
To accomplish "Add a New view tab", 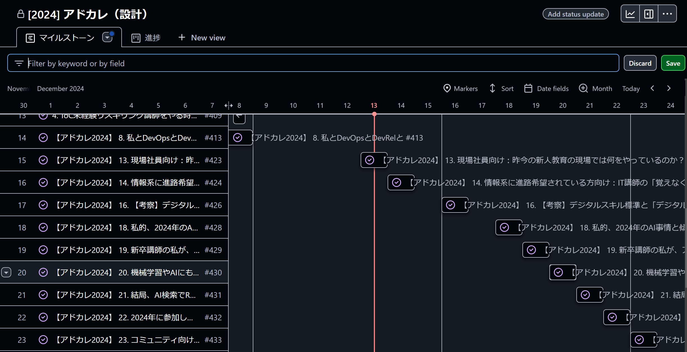I will pos(202,38).
